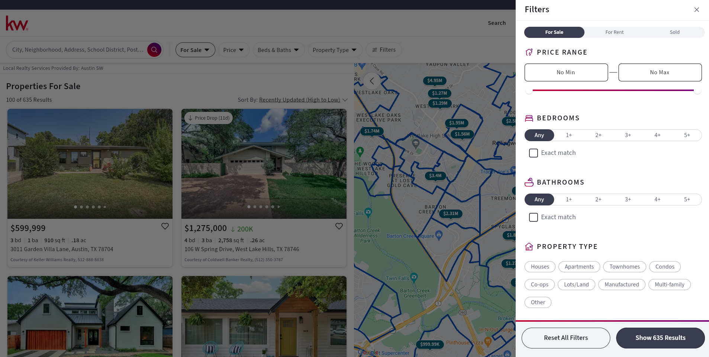The image size is (709, 357).
Task: Click the magenta search magnifier button
Action: tap(154, 50)
